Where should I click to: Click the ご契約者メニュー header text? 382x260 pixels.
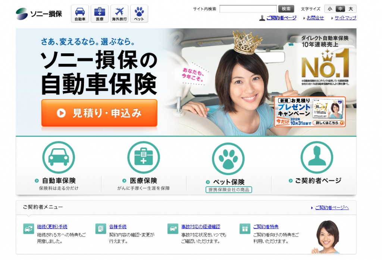click(43, 207)
